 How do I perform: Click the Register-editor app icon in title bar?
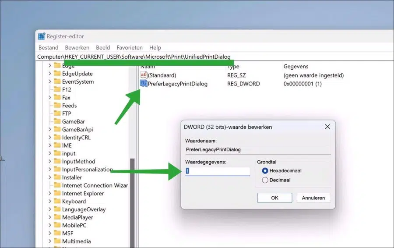[42, 36]
